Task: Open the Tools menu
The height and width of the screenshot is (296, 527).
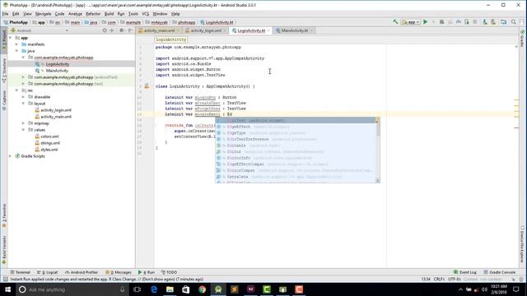Action: (133, 14)
